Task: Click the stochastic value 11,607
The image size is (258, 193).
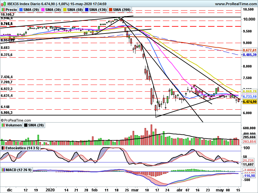Action: 248,164
